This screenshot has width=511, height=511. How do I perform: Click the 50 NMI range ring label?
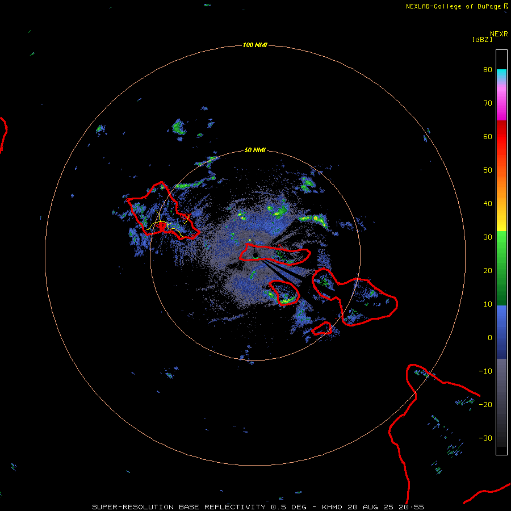click(x=255, y=150)
